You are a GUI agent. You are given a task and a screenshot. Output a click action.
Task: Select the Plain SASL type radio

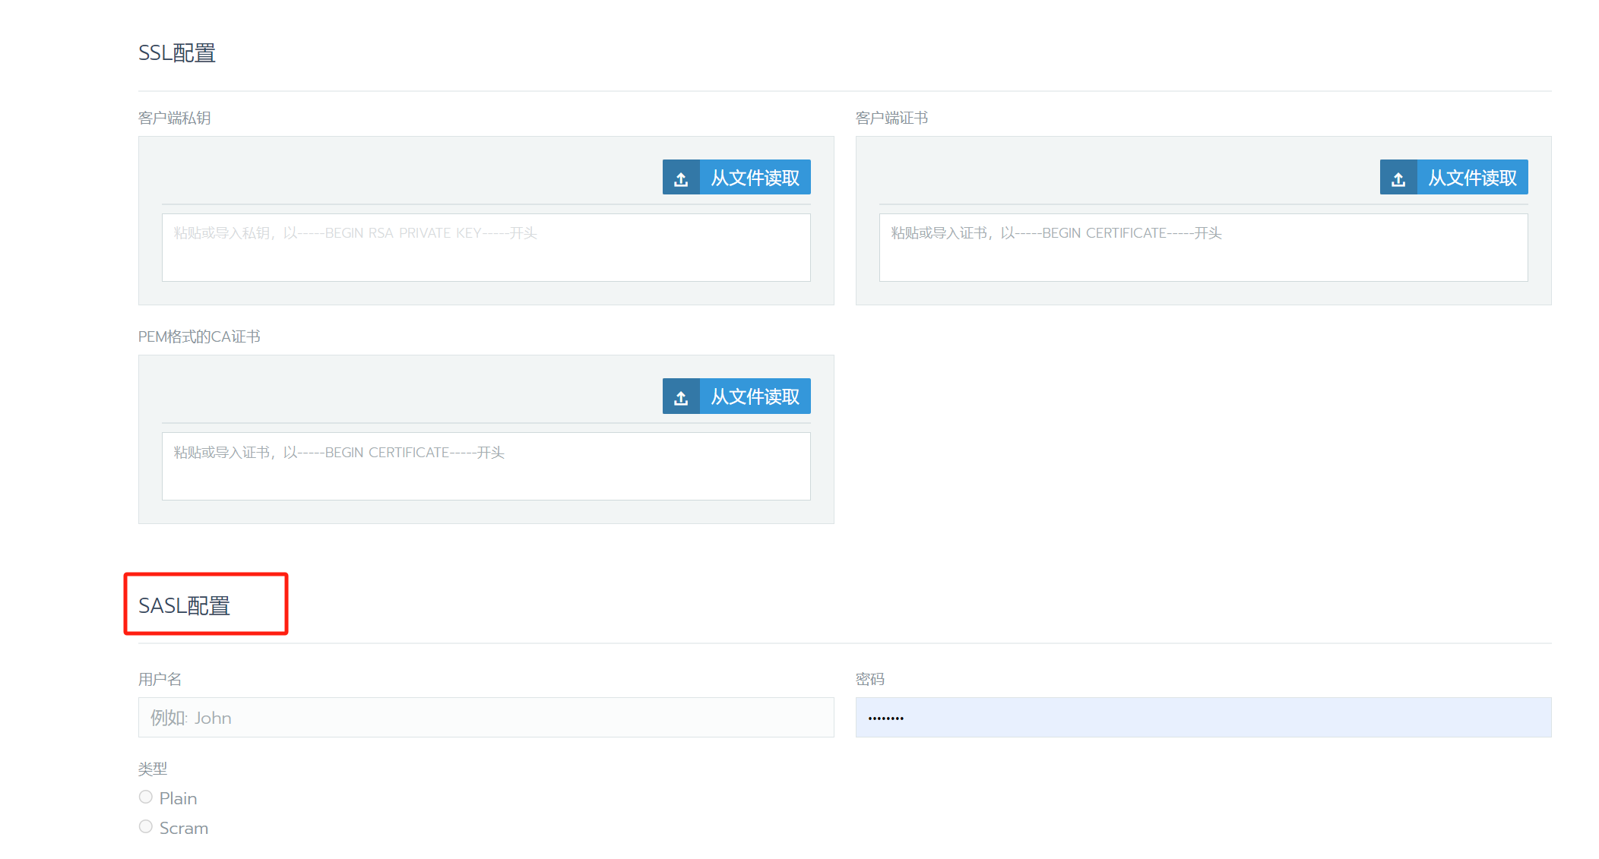[146, 797]
